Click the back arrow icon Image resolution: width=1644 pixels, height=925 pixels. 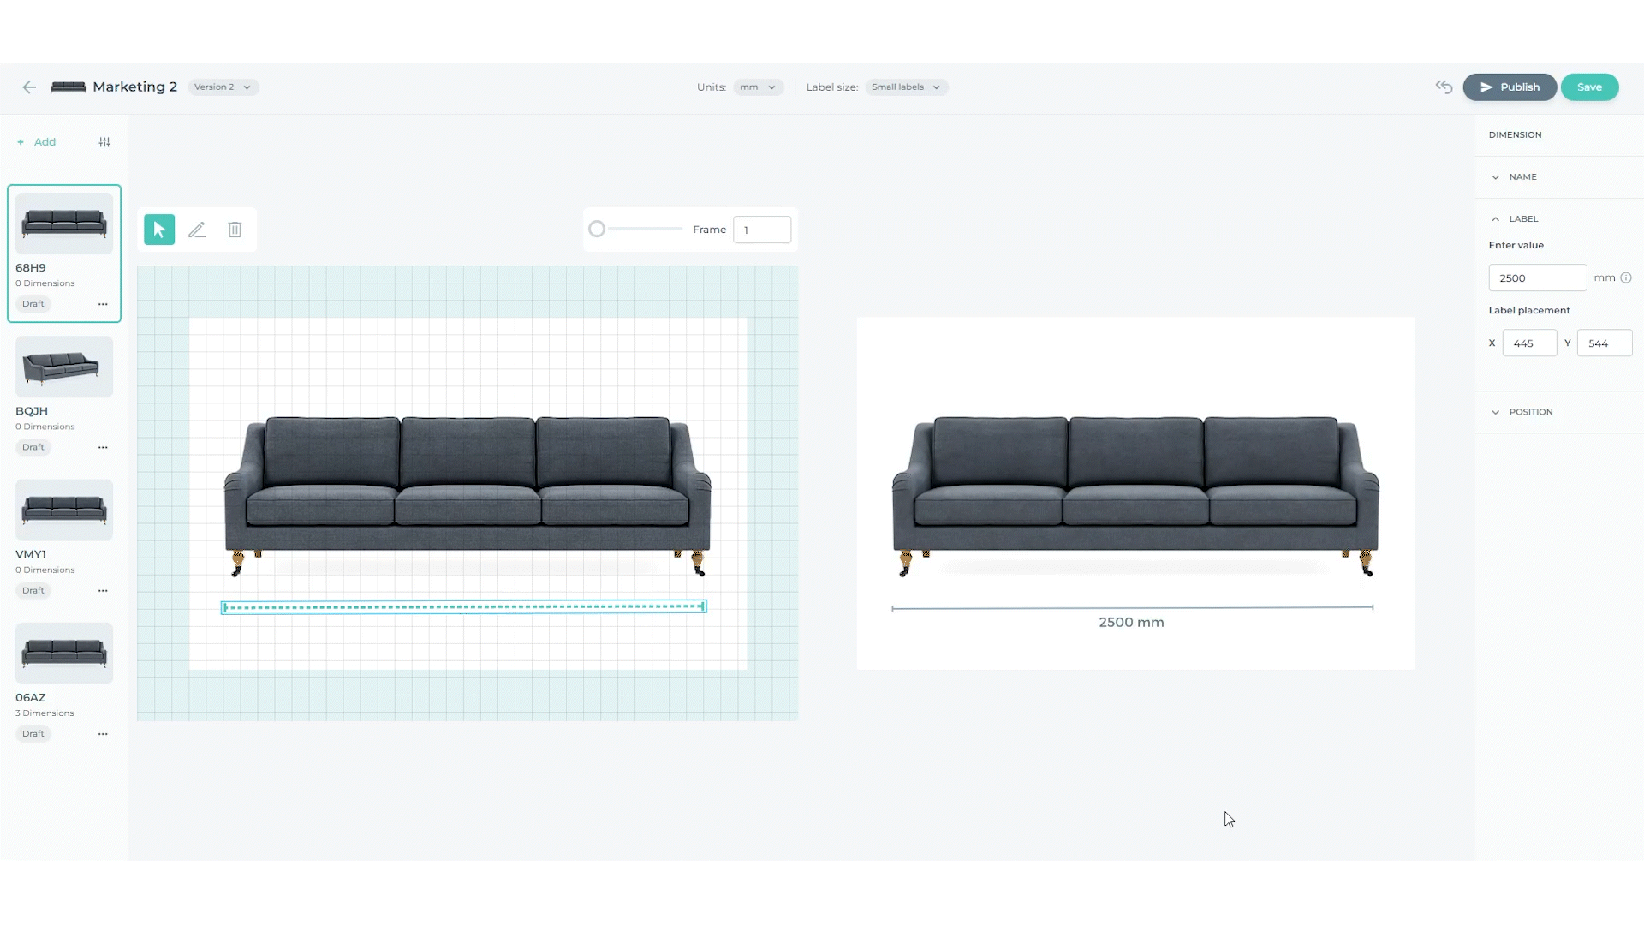tap(29, 87)
